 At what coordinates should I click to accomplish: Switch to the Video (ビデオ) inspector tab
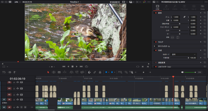(158, 8)
